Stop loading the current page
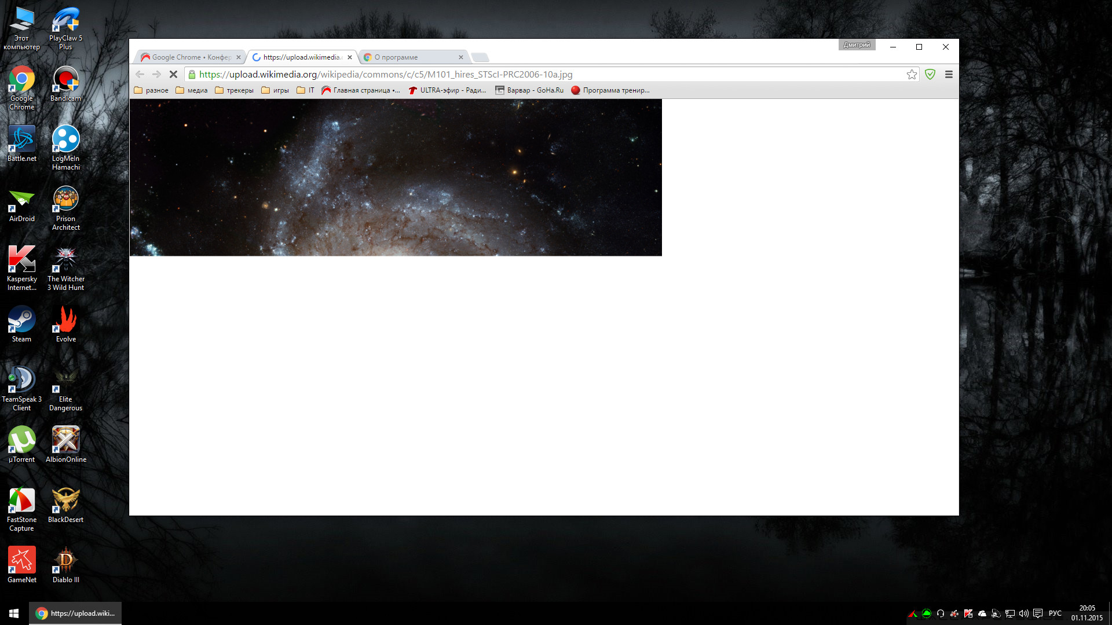 click(173, 74)
